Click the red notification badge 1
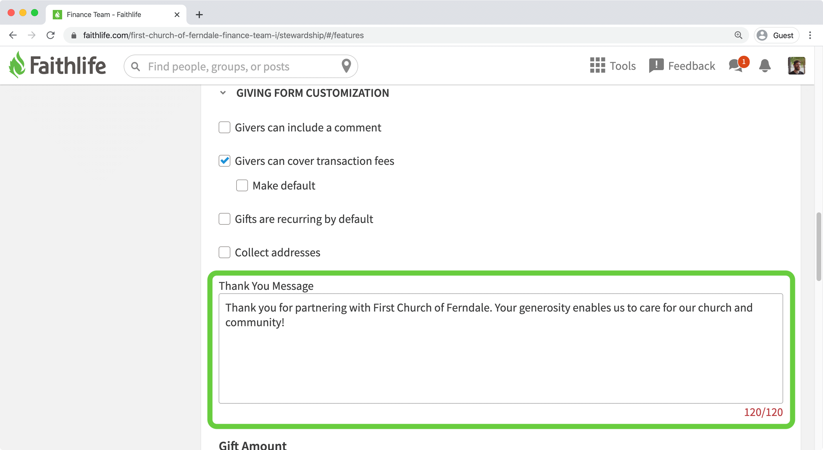823x450 pixels. (x=744, y=61)
